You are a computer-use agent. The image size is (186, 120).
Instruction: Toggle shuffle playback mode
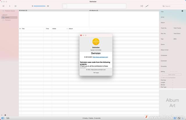[x=142, y=6]
